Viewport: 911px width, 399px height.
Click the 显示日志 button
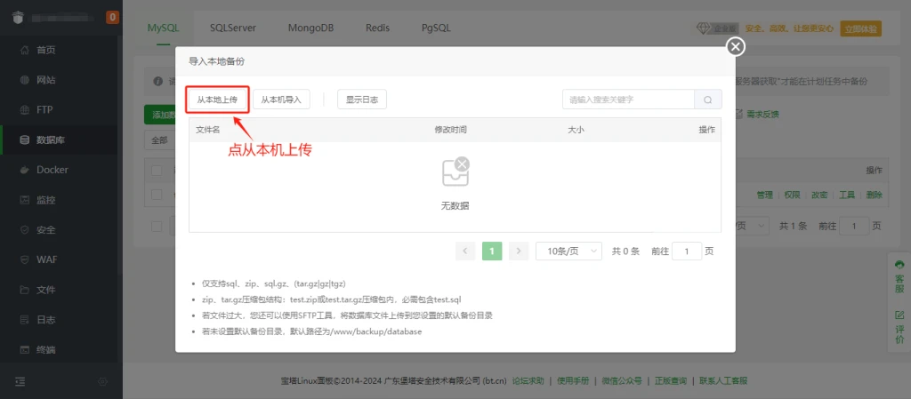pos(361,100)
